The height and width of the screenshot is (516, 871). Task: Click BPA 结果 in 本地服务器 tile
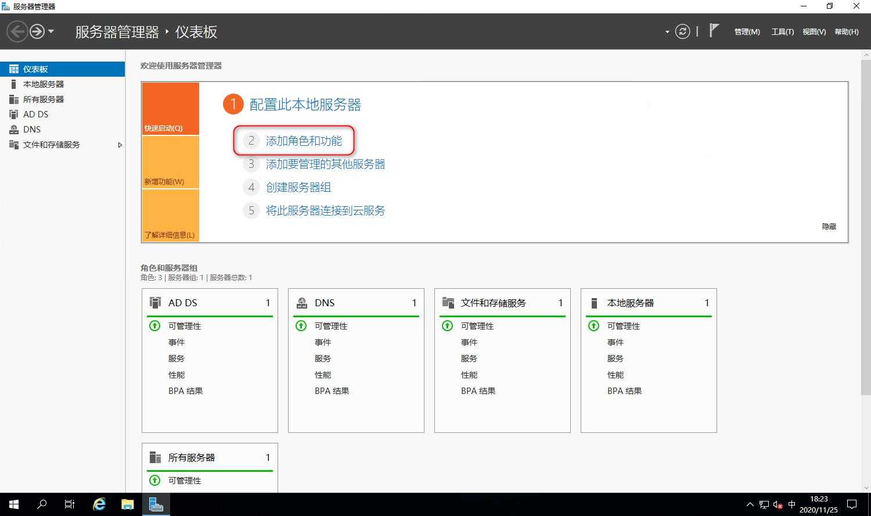pos(625,391)
